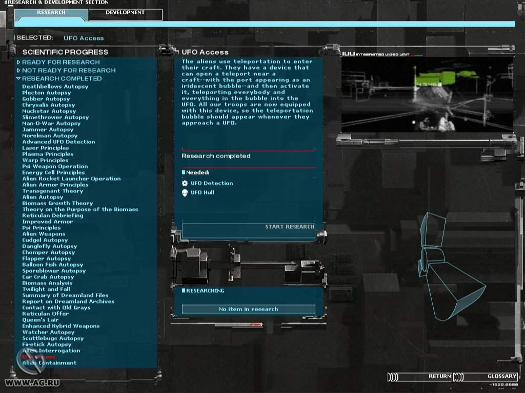Click the square marker beside RESEARCHING header
The image size is (525, 393).
point(184,291)
